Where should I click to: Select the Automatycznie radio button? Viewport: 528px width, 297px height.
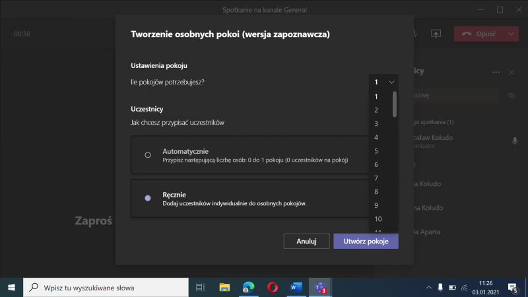pyautogui.click(x=147, y=155)
